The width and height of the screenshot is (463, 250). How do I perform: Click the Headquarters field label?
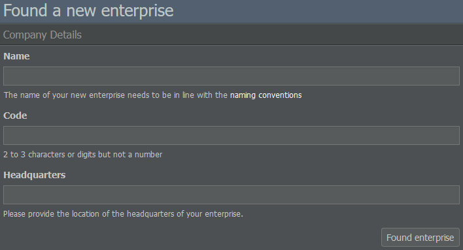pyautogui.click(x=34, y=175)
